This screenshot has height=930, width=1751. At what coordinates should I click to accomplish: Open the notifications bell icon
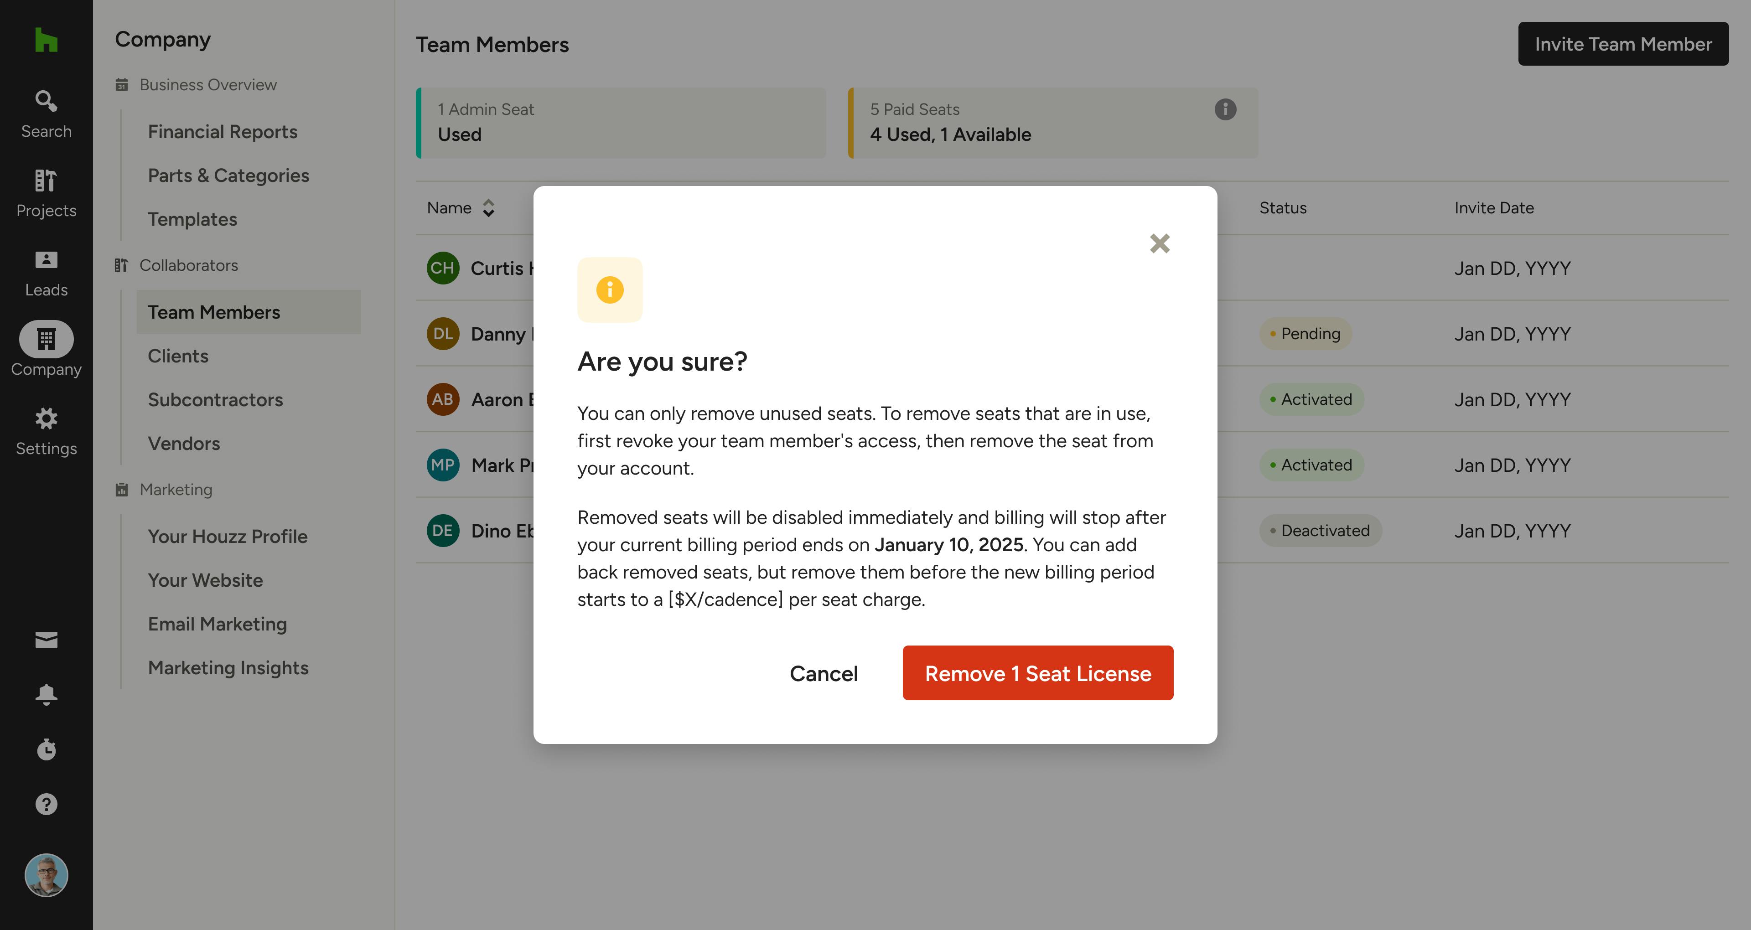46,694
